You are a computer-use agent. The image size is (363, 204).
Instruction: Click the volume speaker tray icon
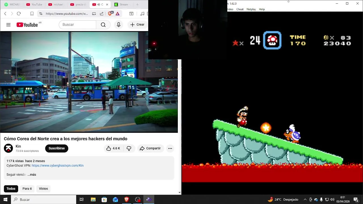coord(332,199)
